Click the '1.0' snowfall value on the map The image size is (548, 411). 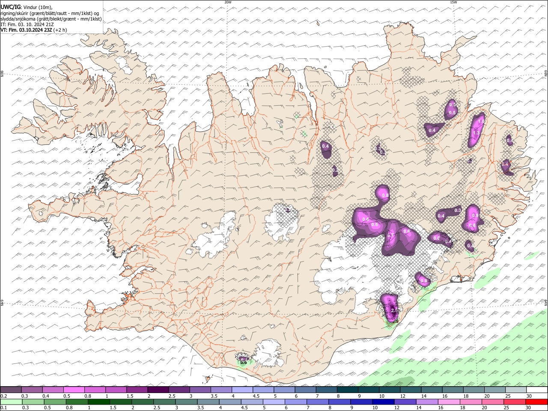(x=481, y=122)
